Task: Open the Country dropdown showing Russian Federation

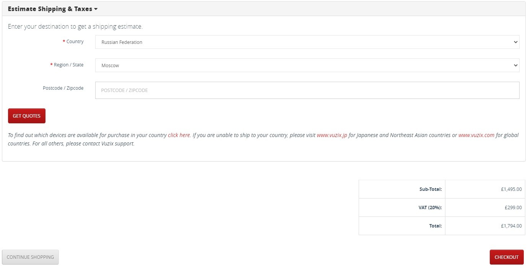Action: (307, 42)
